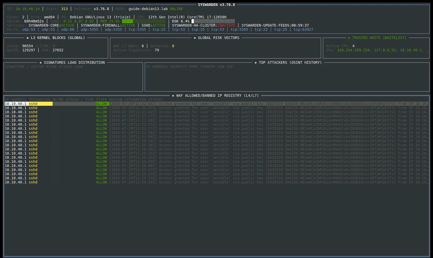Click CPU text 12th Gen Intel(R) Core(TM) i7-12650H

187,17
